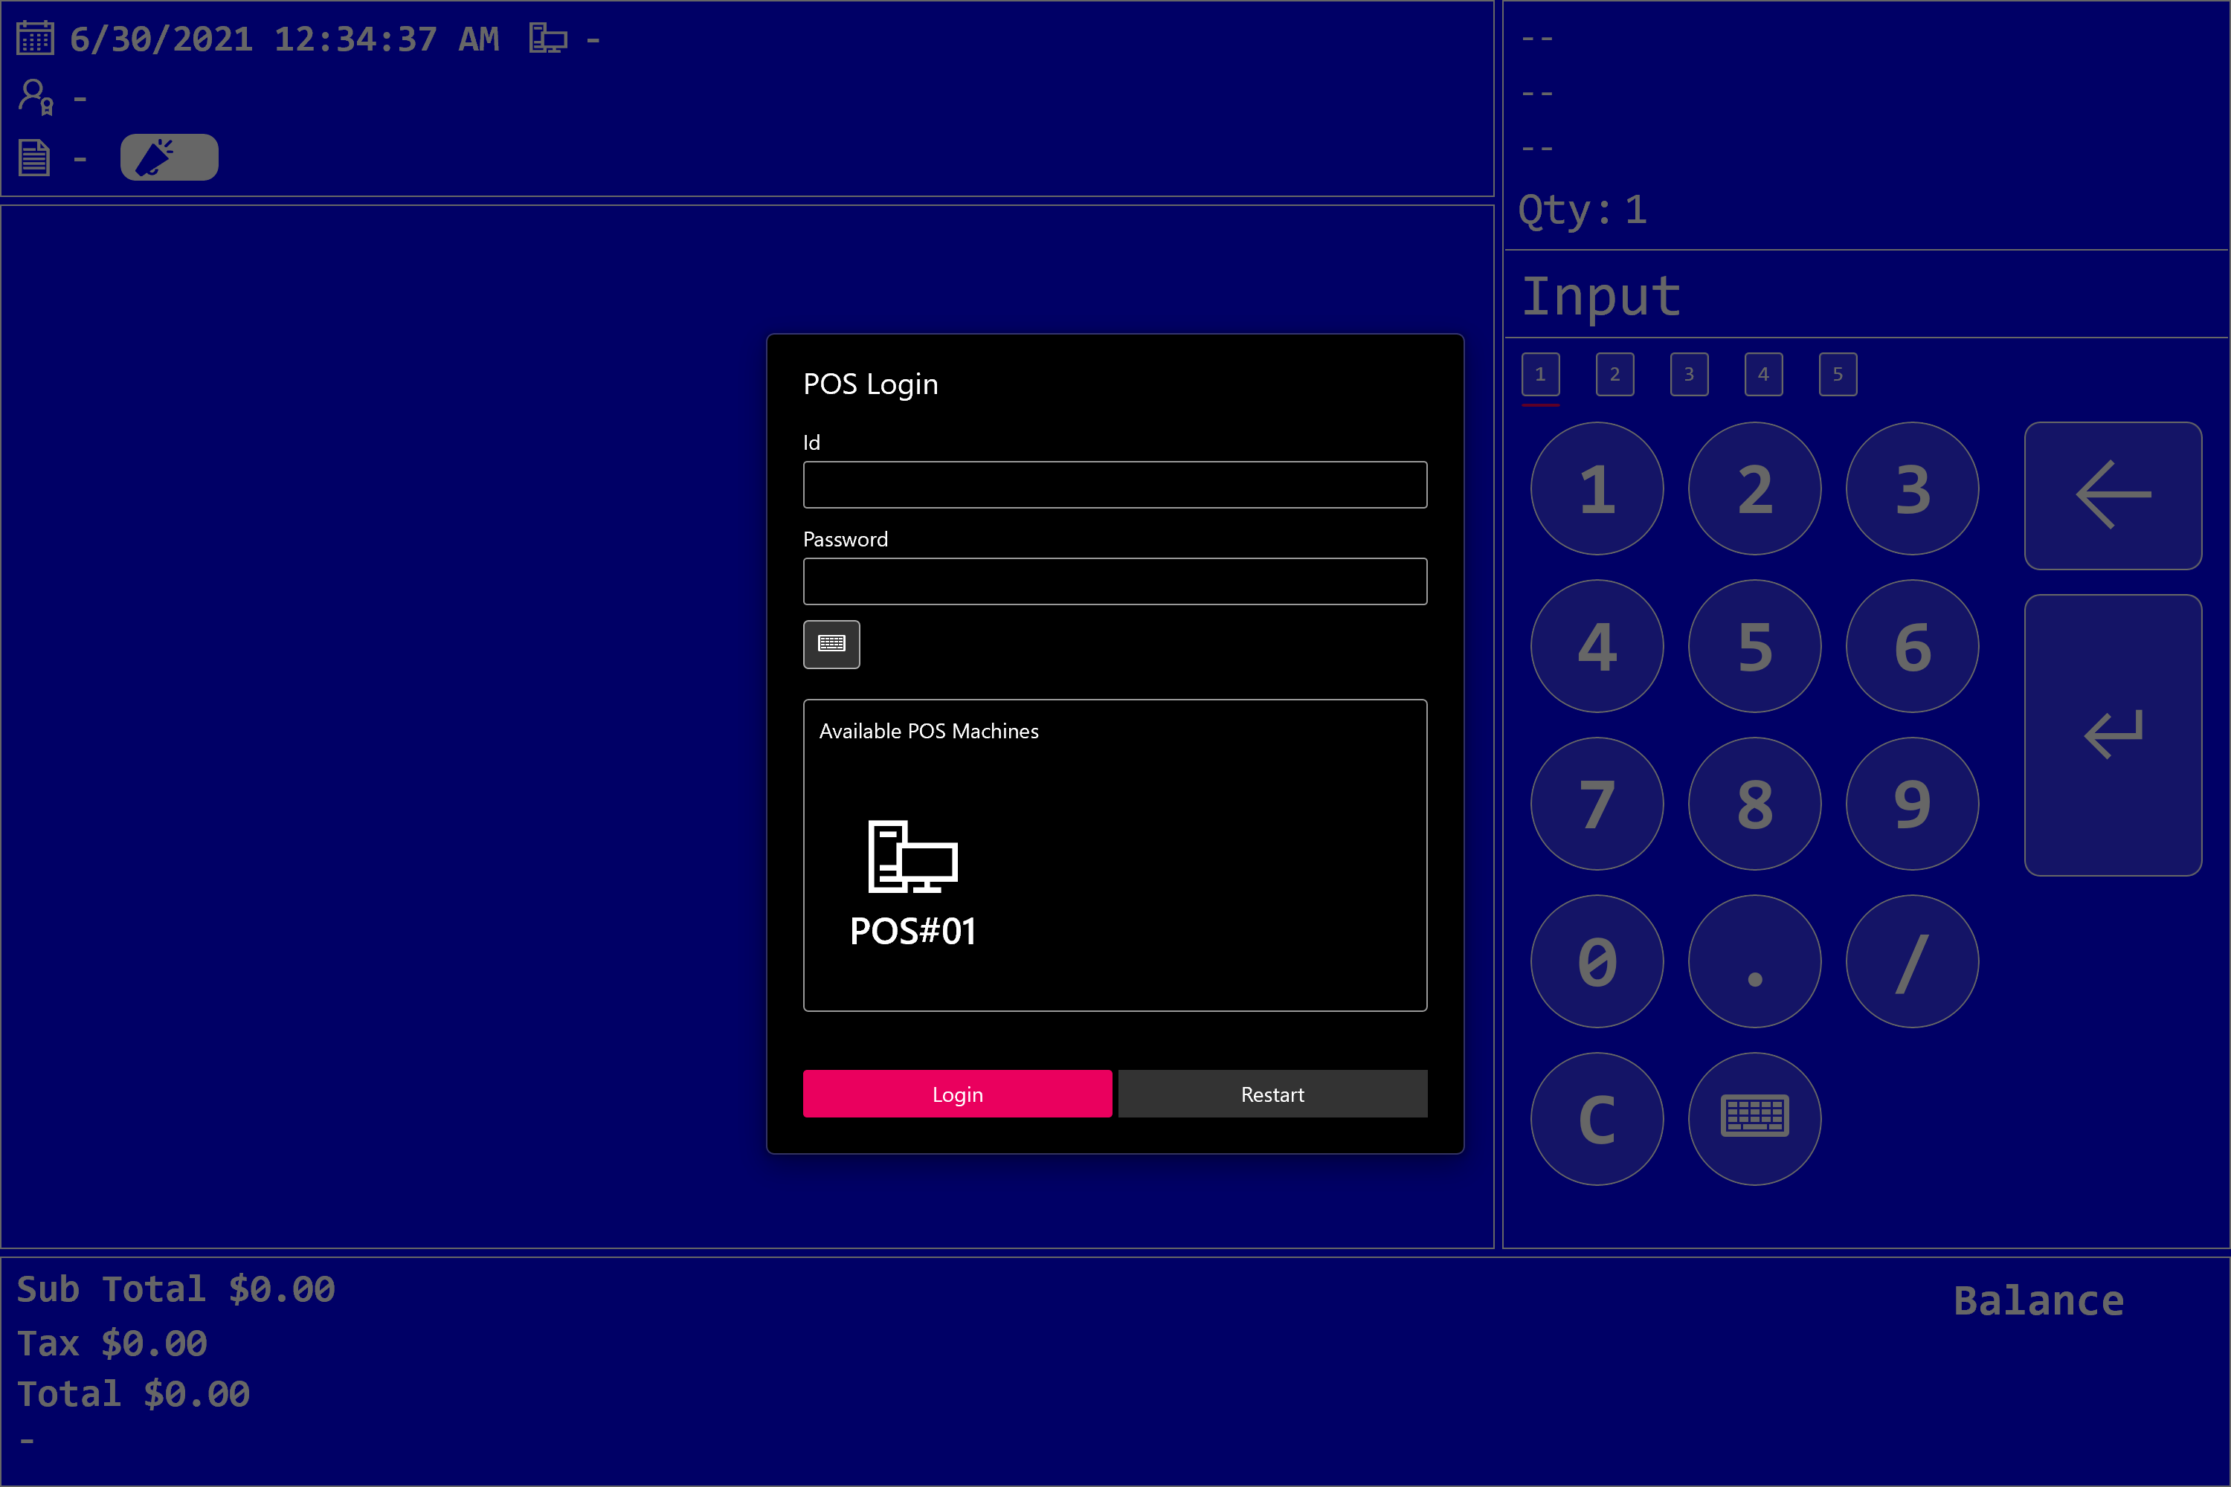Click the Total $0.00 text

(x=134, y=1395)
